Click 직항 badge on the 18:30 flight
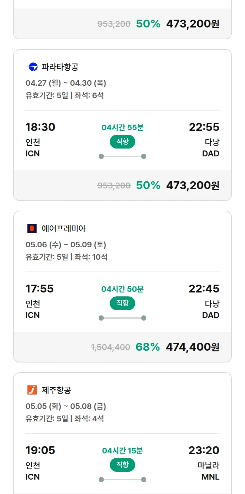The height and width of the screenshot is (494, 245). [x=122, y=142]
